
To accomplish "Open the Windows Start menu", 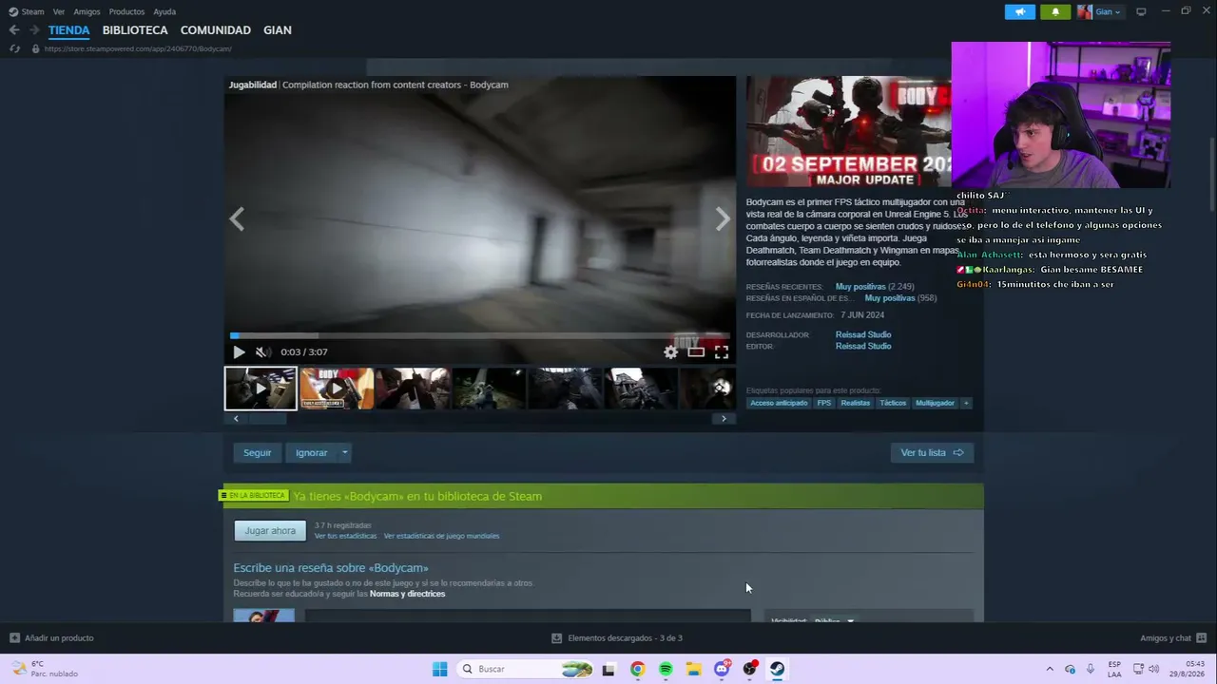I will pos(439,669).
